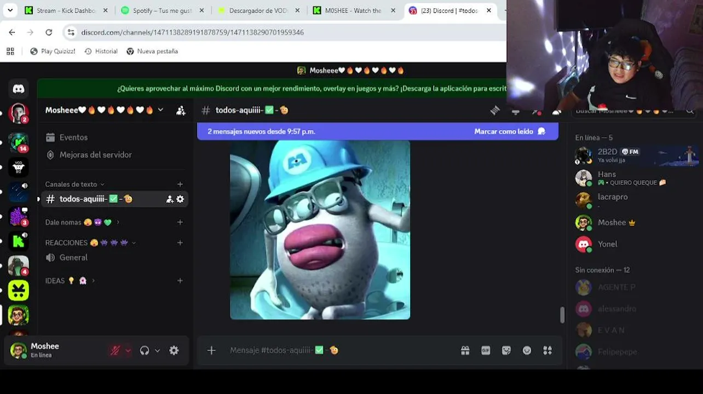Open Yonel member profile
This screenshot has width=703, height=394.
(636, 244)
